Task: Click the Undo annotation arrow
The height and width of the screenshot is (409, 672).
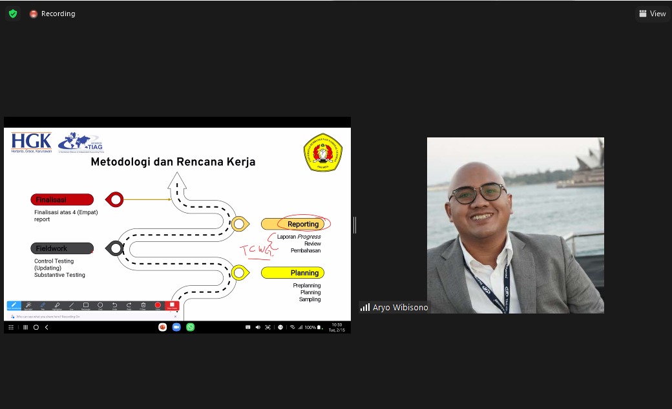Action: coord(114,306)
